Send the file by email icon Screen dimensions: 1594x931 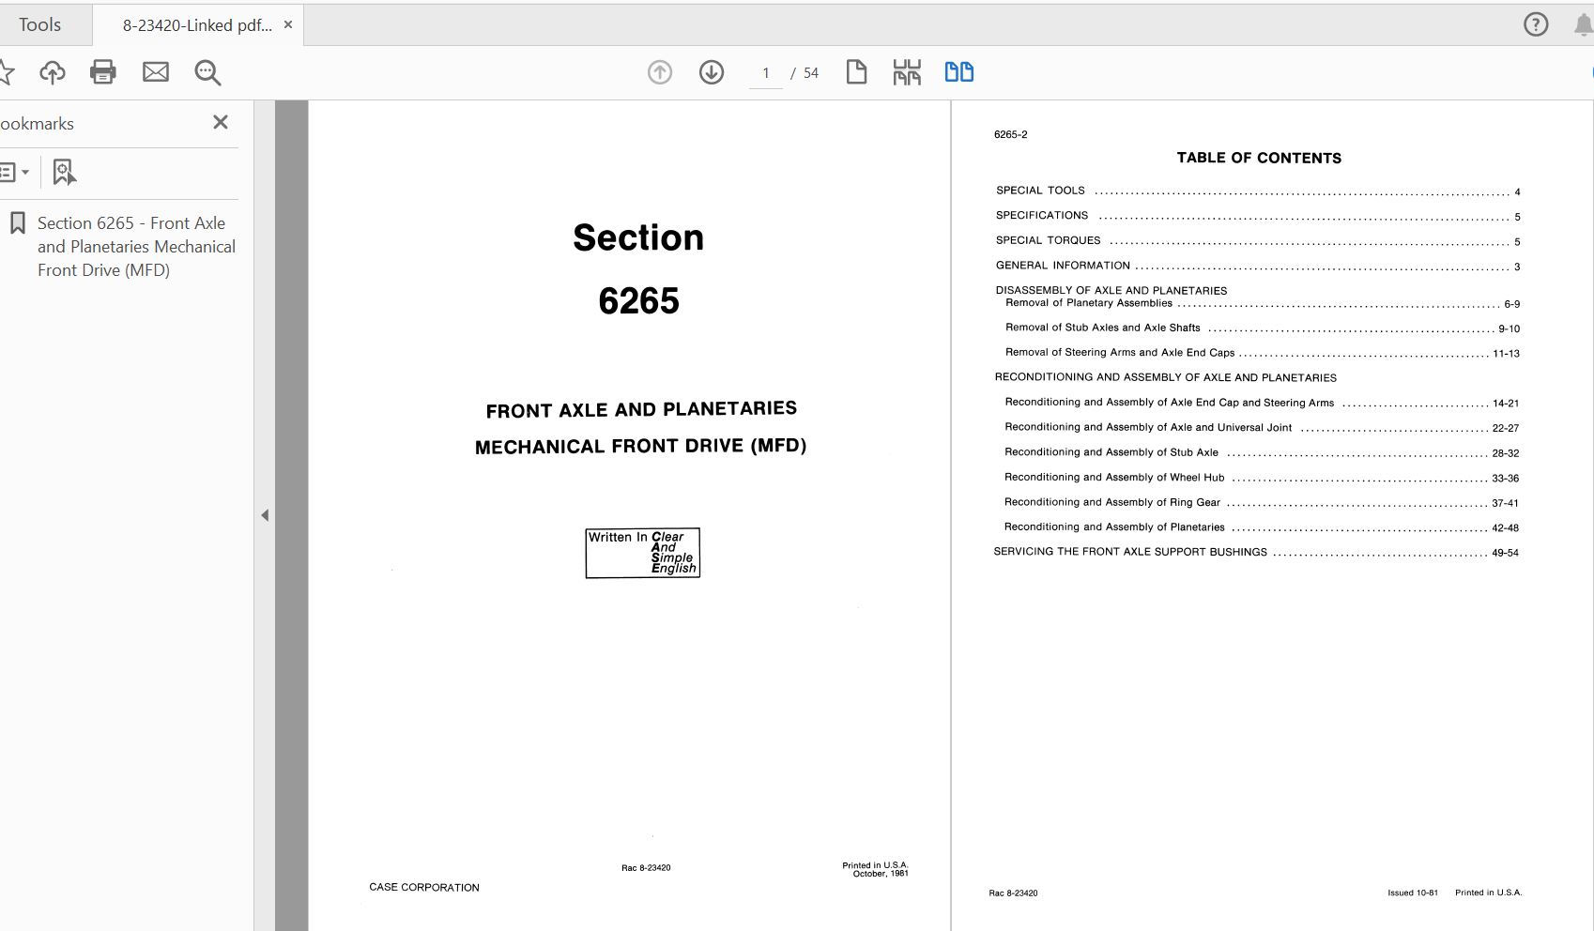tap(156, 72)
